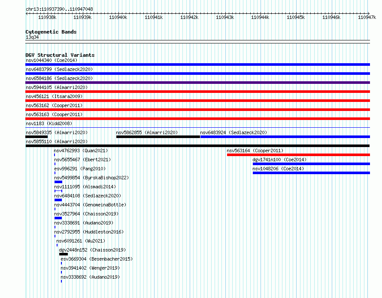Click the nsv563164 red variant bar
382x298 pixels.
point(298,155)
